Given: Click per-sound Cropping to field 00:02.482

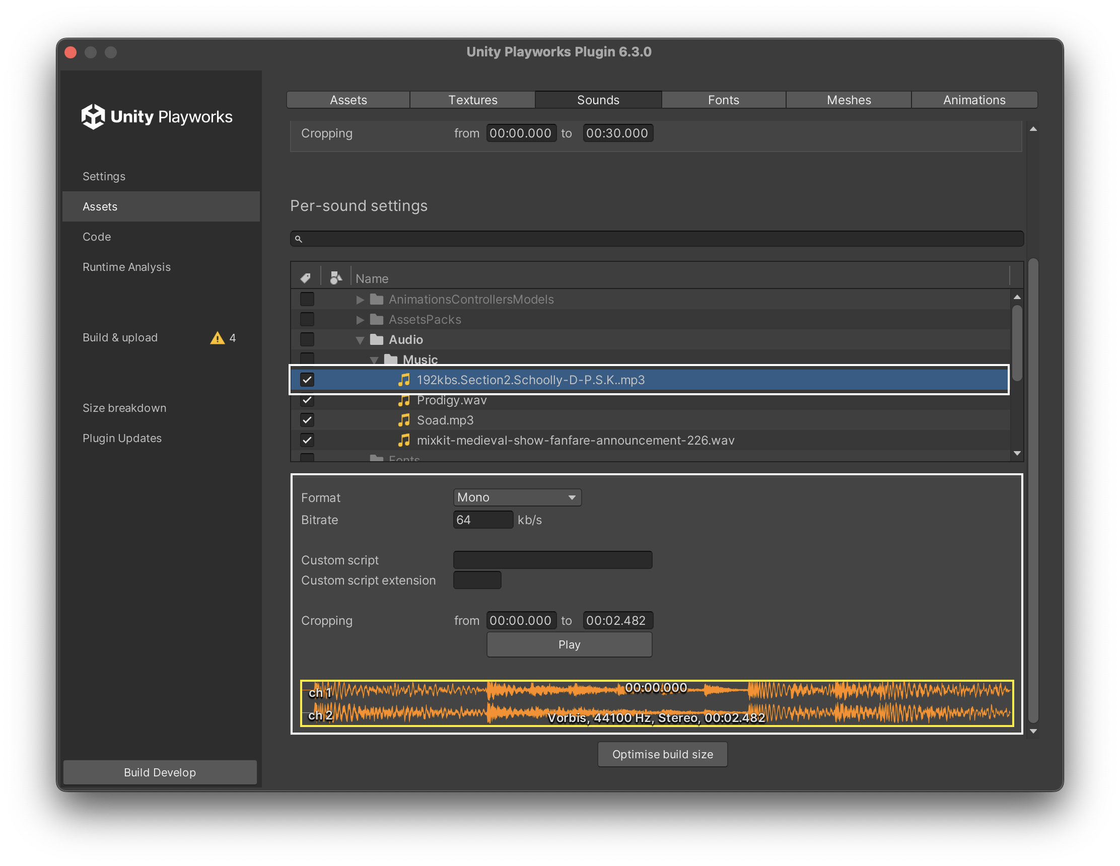Looking at the screenshot, I should tap(617, 620).
